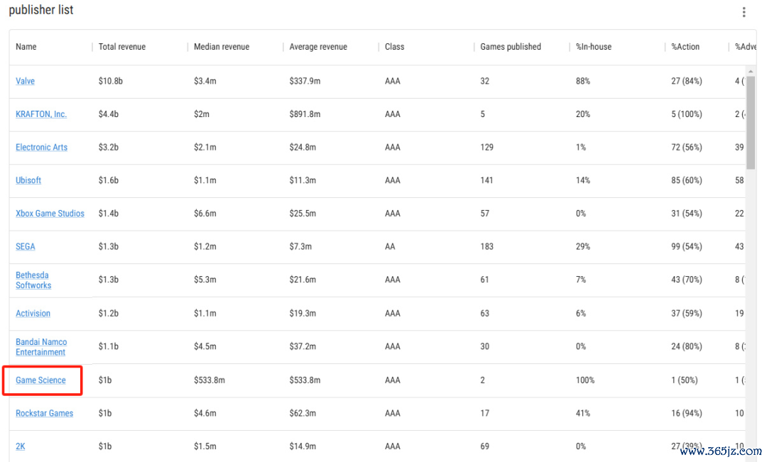Click the vertical scrollbar thumb
Image resolution: width=767 pixels, height=462 pixels.
point(751,123)
